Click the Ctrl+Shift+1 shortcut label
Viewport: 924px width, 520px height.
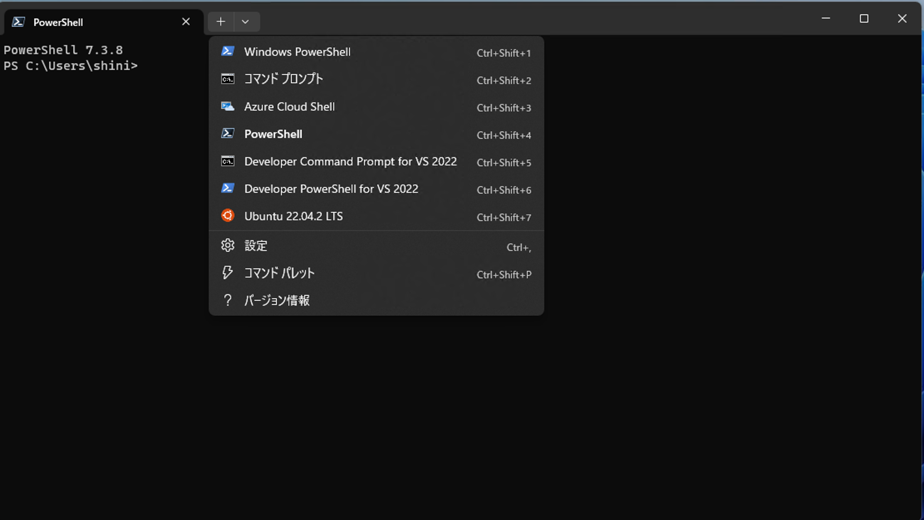pos(504,53)
